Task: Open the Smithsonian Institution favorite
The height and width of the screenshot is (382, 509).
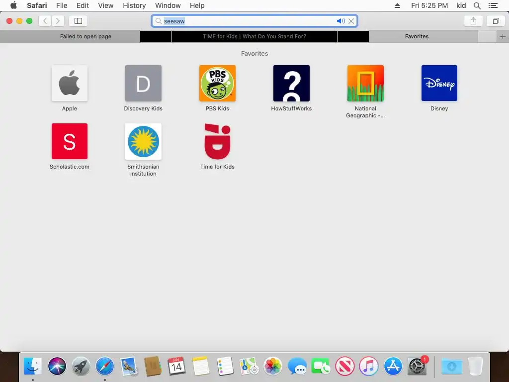Action: [x=143, y=141]
